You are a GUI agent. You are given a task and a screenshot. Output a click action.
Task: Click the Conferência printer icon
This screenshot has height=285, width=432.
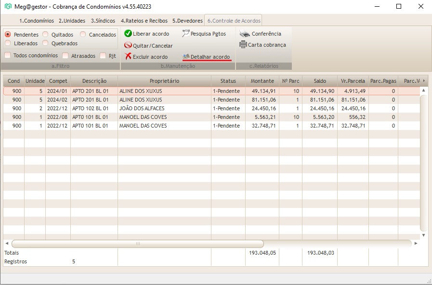click(x=245, y=34)
